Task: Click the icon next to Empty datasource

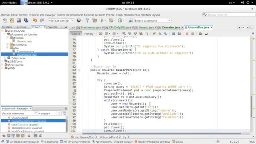Action: [130, 20]
